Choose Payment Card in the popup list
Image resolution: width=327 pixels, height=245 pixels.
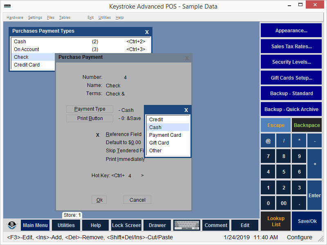pyautogui.click(x=165, y=135)
